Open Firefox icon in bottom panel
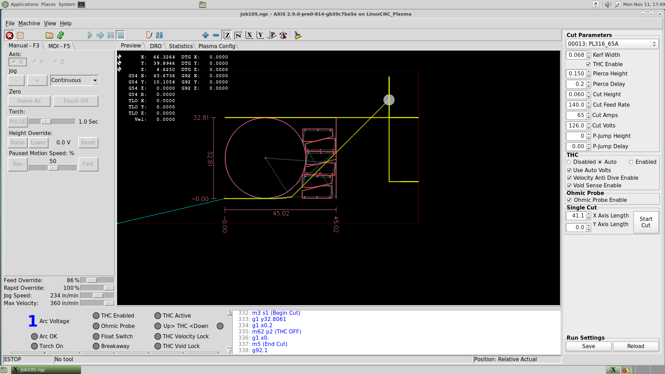Viewport: 665px width, 374px height. 626,370
